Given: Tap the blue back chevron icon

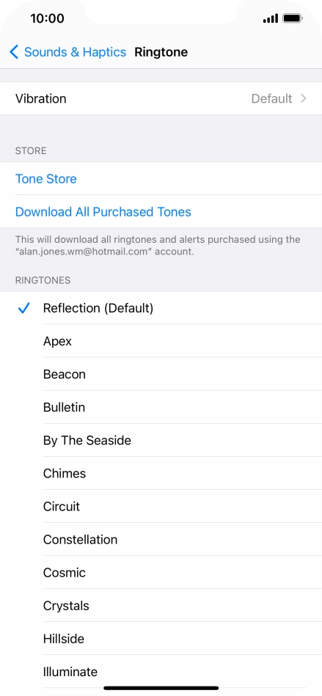Looking at the screenshot, I should tap(14, 52).
